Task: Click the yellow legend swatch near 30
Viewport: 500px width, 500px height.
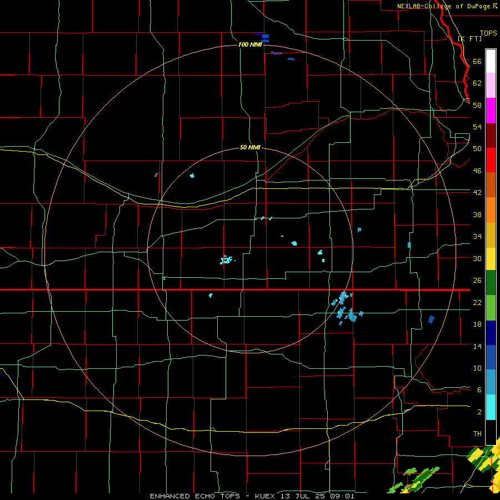Action: [x=491, y=258]
